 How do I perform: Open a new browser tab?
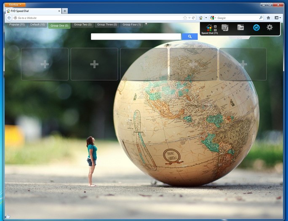65,11
